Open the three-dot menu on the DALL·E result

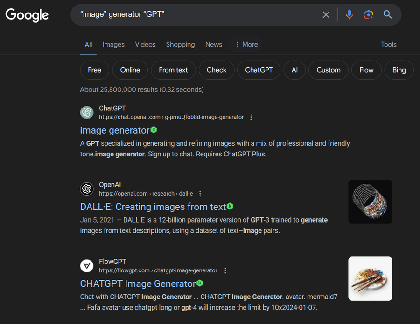coord(200,193)
